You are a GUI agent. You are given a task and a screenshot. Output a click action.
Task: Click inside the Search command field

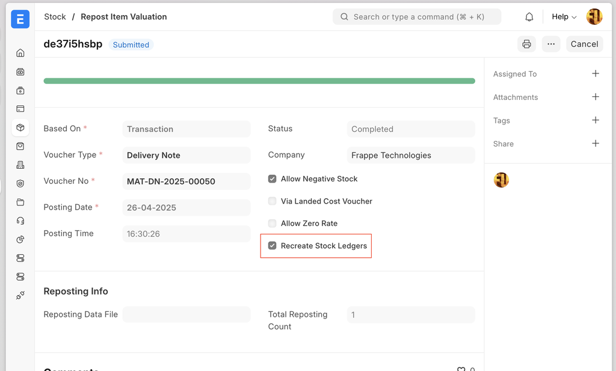pos(417,16)
